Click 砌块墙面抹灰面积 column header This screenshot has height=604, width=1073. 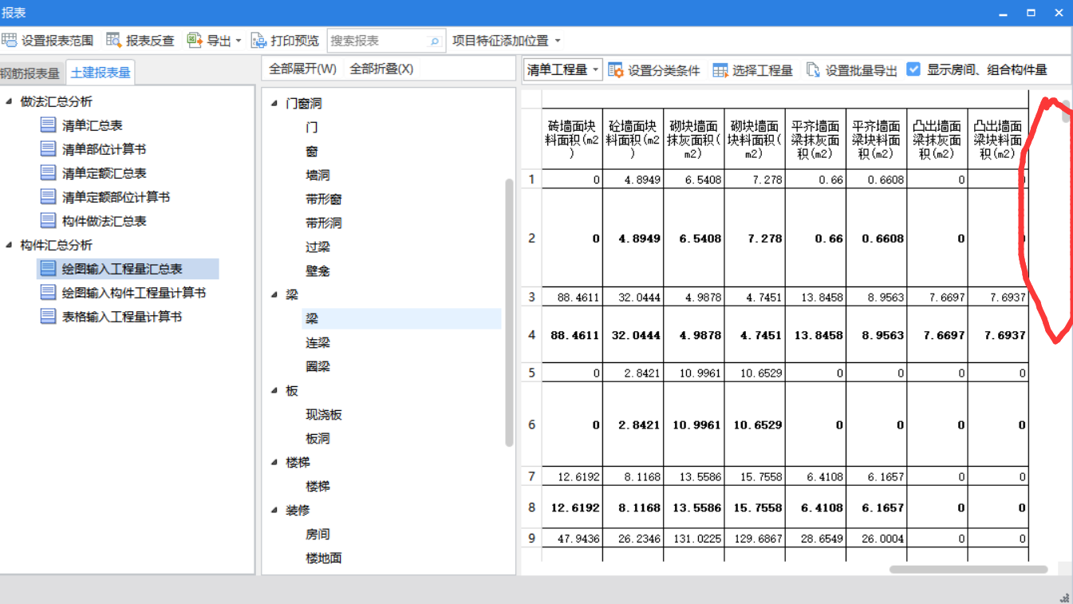coord(693,140)
